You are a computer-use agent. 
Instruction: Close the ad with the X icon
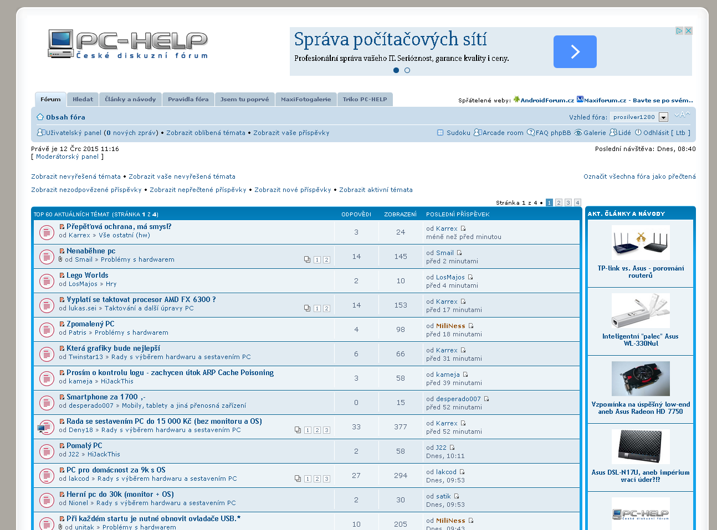[x=688, y=31]
